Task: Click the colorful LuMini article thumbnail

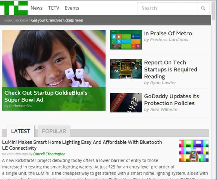Action: click(x=194, y=150)
